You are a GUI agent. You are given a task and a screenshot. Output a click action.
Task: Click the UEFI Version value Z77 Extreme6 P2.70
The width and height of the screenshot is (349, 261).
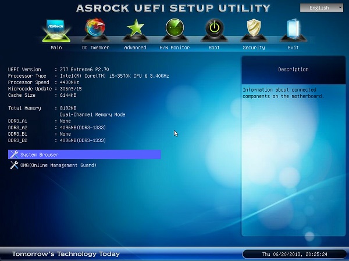84,69
